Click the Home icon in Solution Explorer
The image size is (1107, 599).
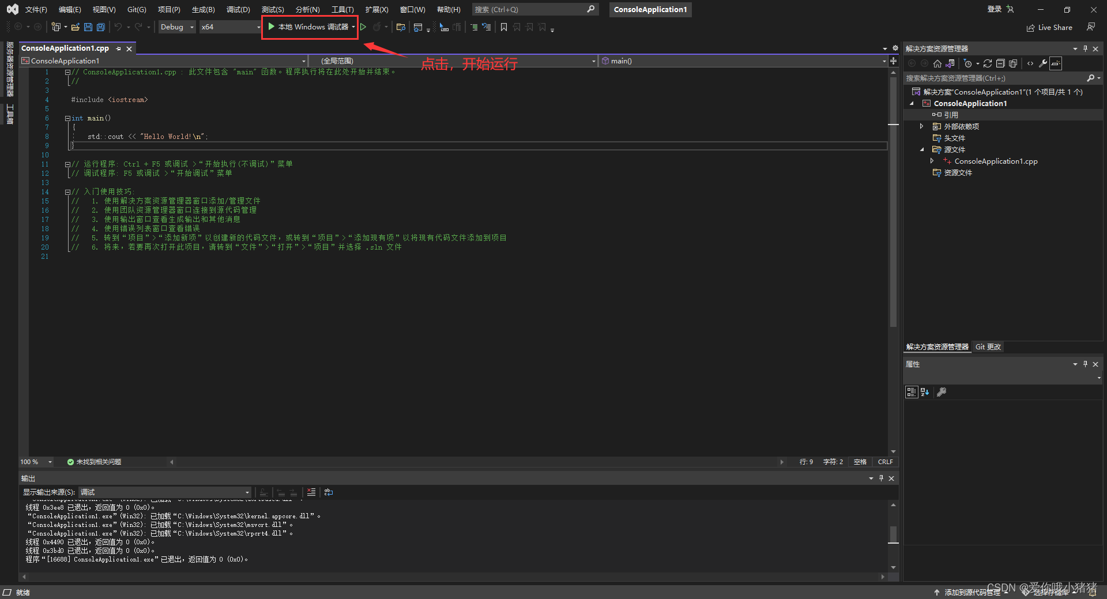pyautogui.click(x=937, y=63)
